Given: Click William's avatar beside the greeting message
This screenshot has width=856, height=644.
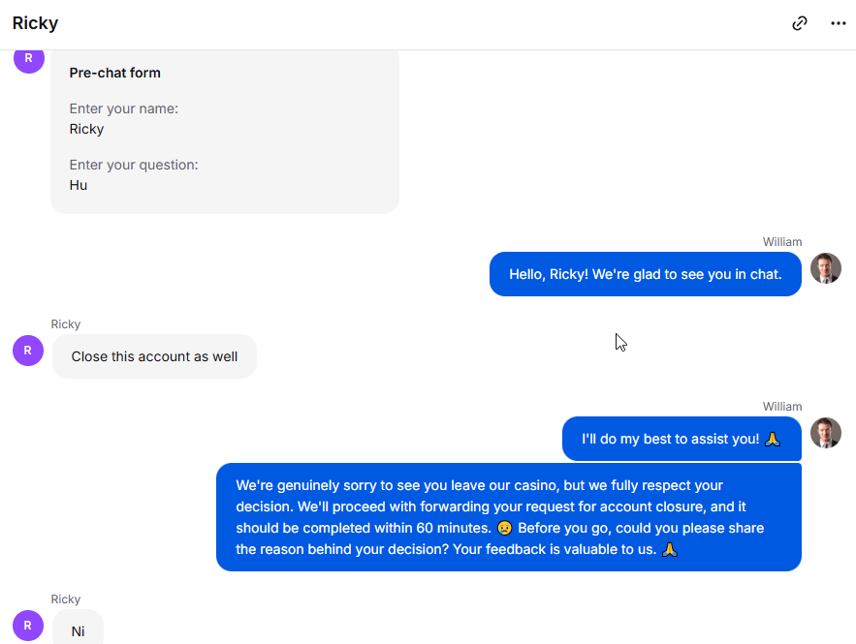Looking at the screenshot, I should [825, 268].
